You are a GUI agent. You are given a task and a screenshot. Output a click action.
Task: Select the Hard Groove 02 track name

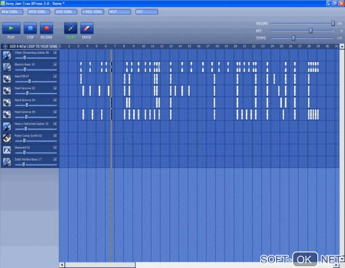tap(25, 88)
